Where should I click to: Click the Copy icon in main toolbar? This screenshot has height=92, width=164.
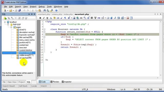point(36,10)
